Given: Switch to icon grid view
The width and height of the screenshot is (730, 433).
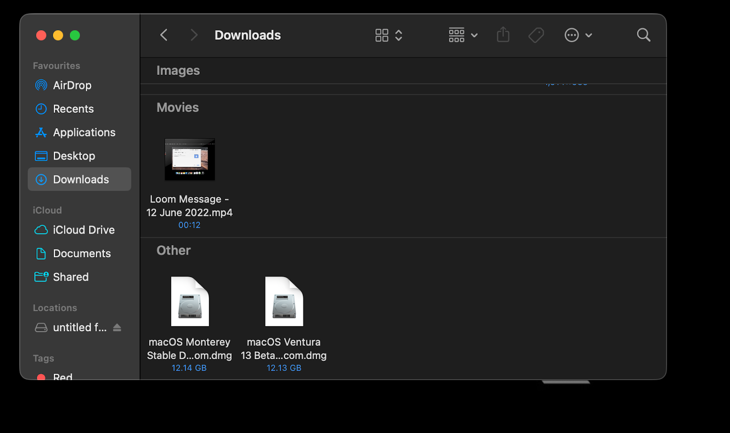Looking at the screenshot, I should click(382, 35).
